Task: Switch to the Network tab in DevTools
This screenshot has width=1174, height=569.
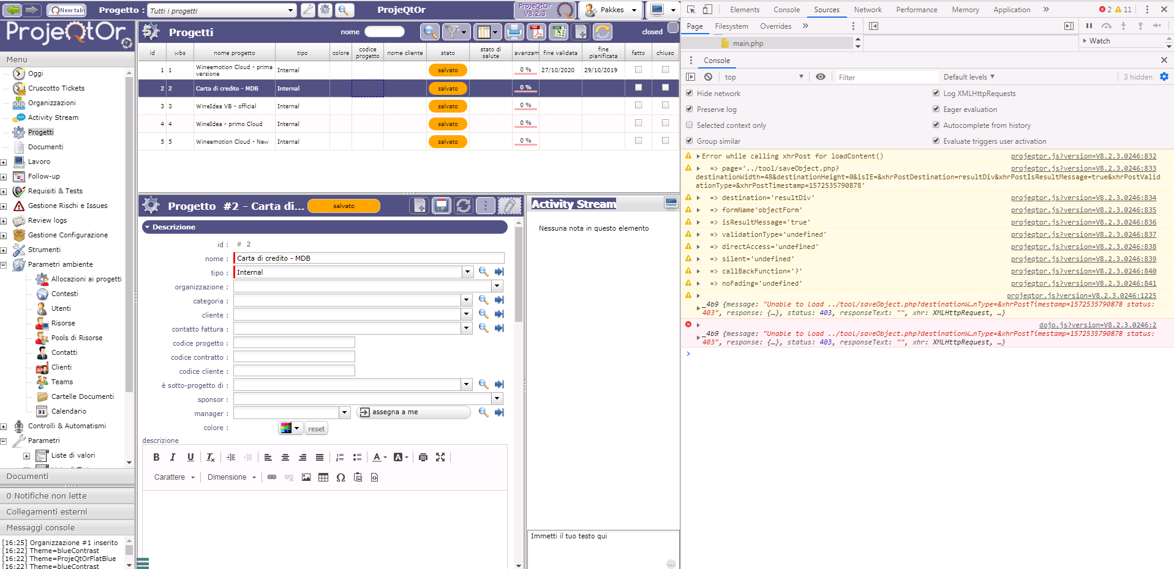Action: pyautogui.click(x=867, y=10)
